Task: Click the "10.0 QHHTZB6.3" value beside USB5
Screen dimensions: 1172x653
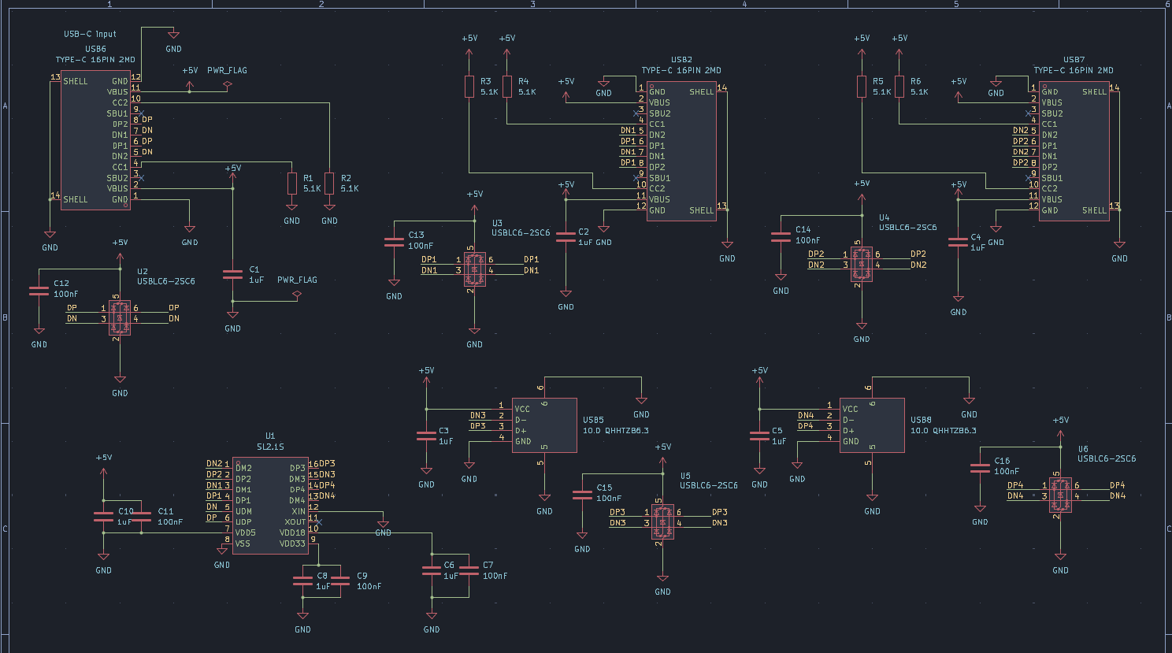Action: (616, 431)
